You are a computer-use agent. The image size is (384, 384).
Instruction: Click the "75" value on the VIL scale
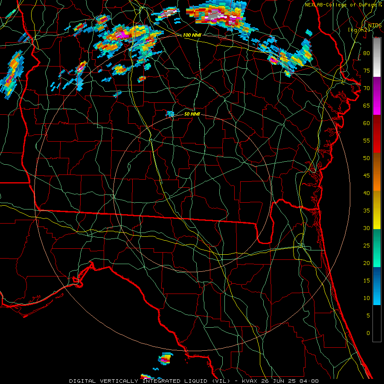367,70
